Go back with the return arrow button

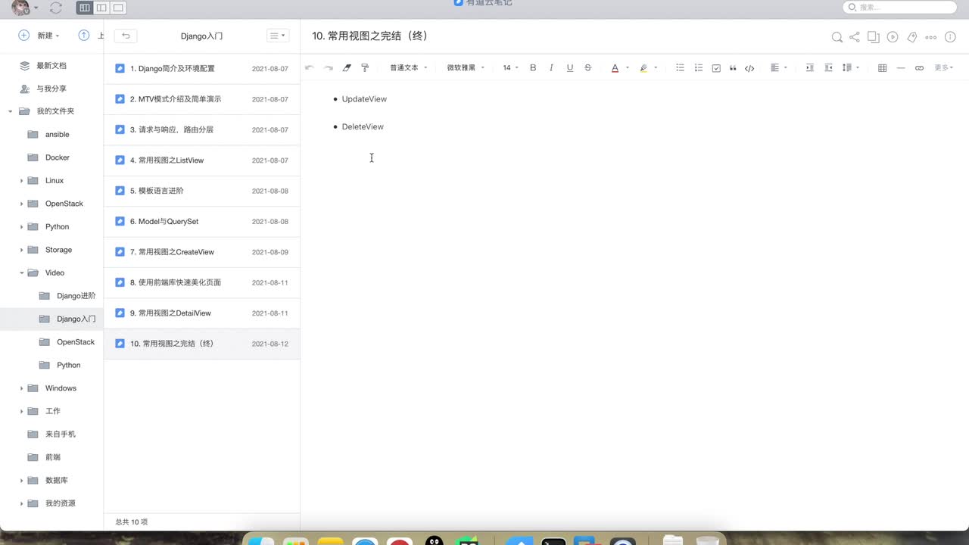click(126, 36)
